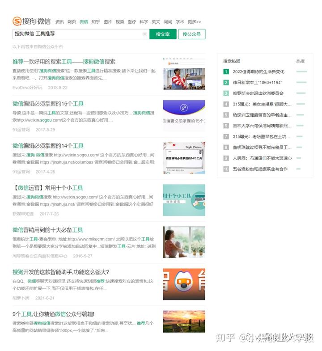Viewport: 322px width, 351px height.
Task: Click gray rank badge number 4
Action: click(226, 104)
